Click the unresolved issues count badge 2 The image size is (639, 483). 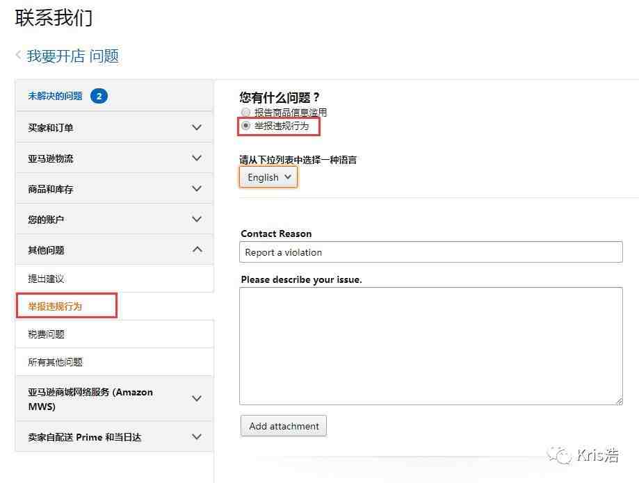coord(99,96)
